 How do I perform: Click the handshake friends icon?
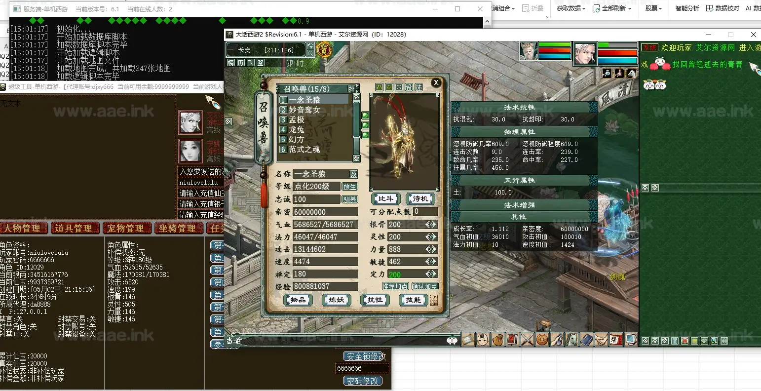click(x=601, y=339)
